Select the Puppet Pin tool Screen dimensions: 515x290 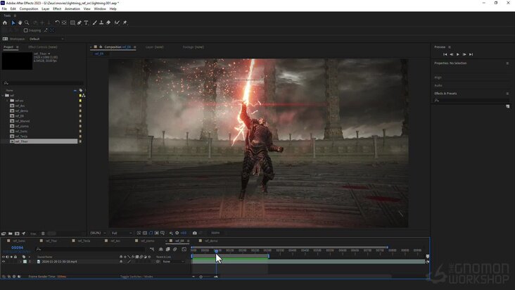[125, 23]
